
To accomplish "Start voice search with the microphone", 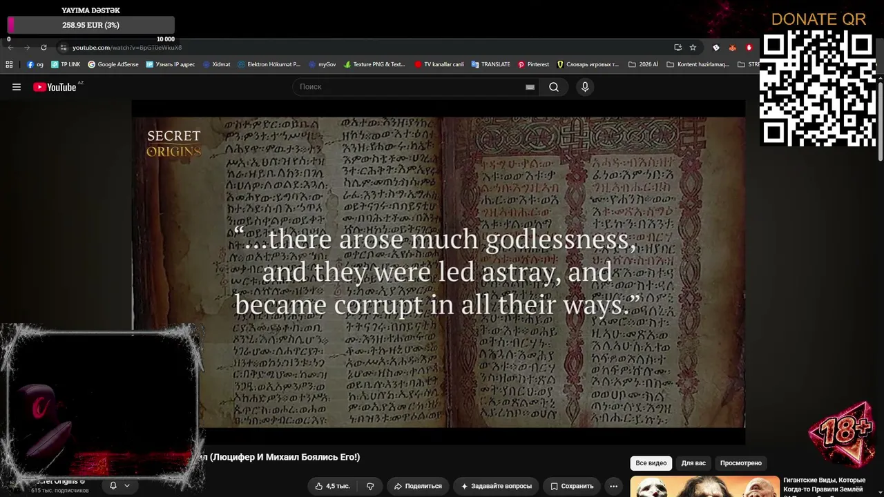I will pos(585,87).
